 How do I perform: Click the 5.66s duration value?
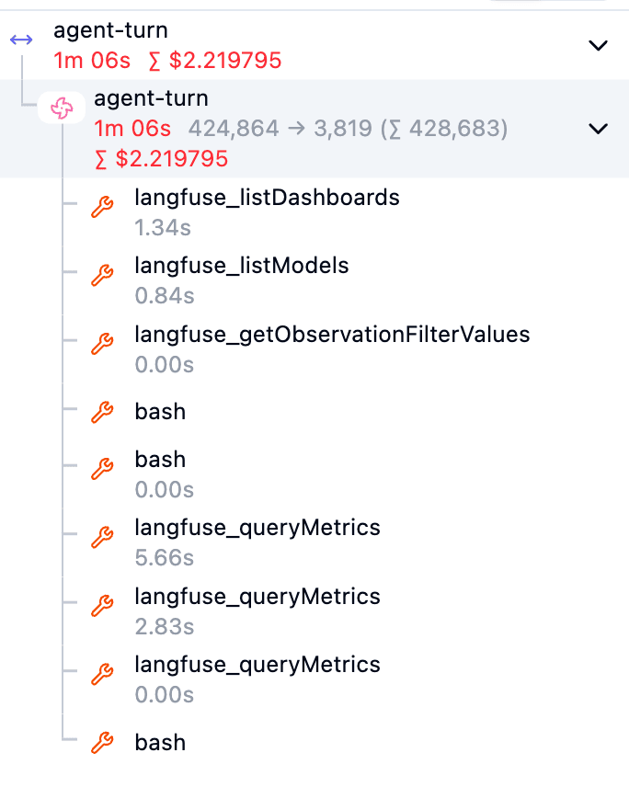click(x=165, y=558)
